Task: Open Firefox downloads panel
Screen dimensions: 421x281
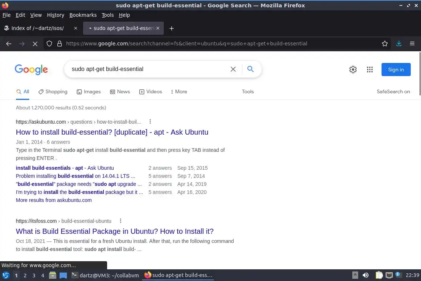Action: [399, 44]
